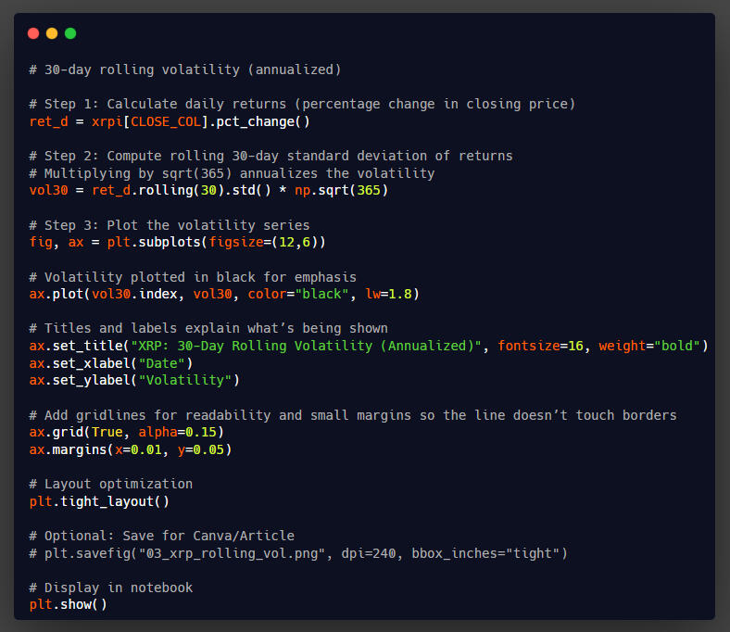The image size is (730, 632).
Task: Click the '30-day rolling volatility' comment line
Action: [x=185, y=70]
